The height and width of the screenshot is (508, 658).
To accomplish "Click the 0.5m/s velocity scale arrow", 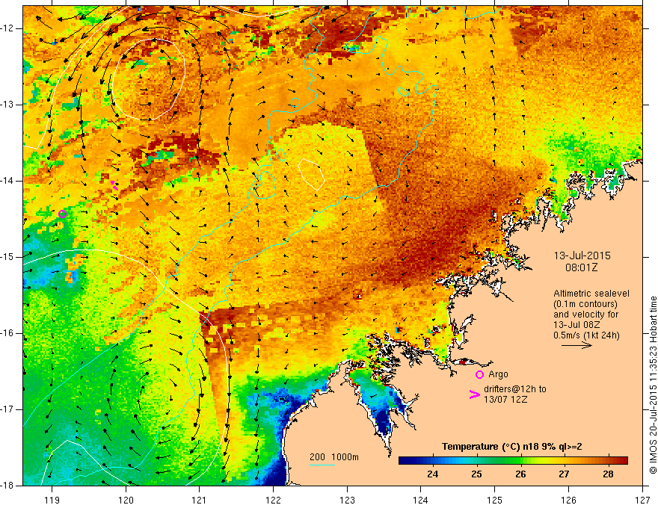I will [576, 345].
